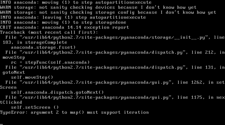The image size is (225, 125).
Task: Click the 'self.anaconda.dispatch.gotoNext()' line
Action: pos(57,92)
